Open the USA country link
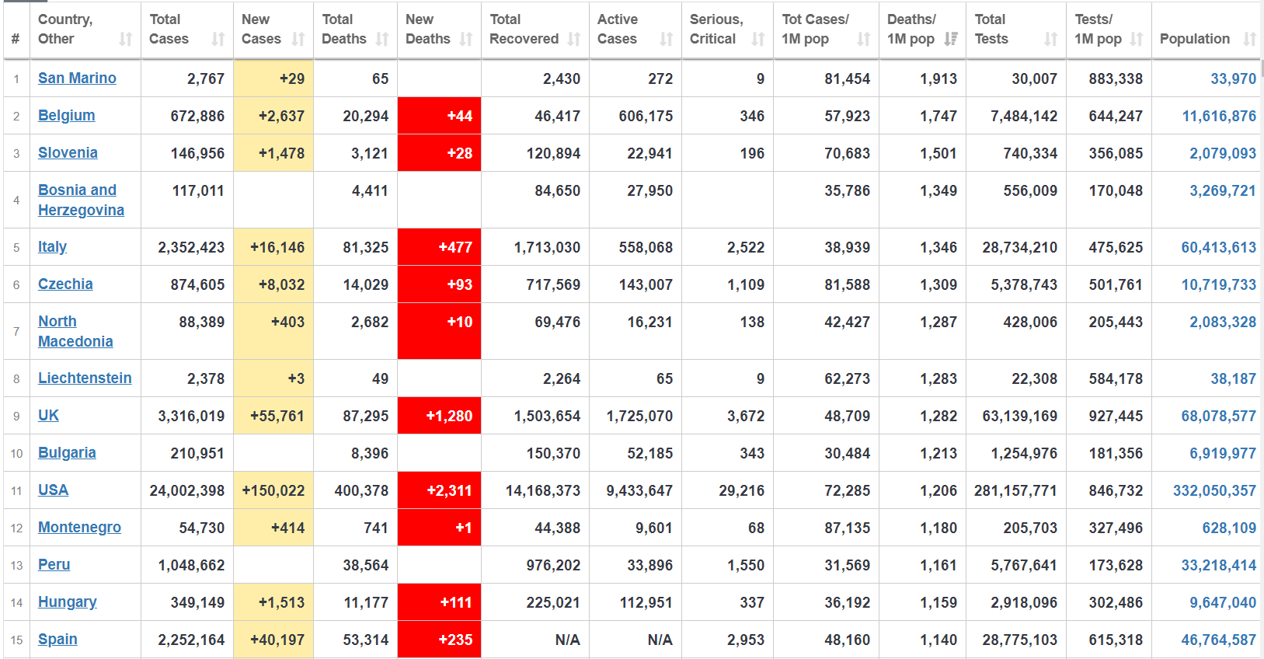 pos(53,490)
